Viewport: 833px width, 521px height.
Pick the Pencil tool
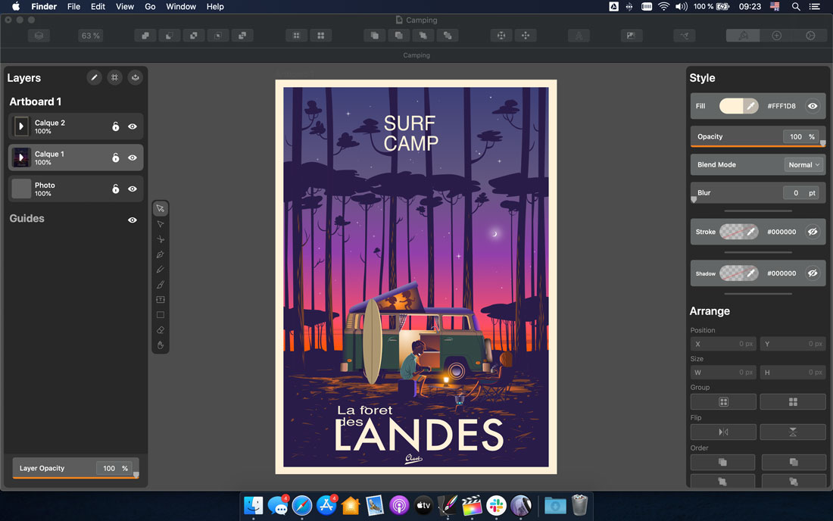point(161,270)
